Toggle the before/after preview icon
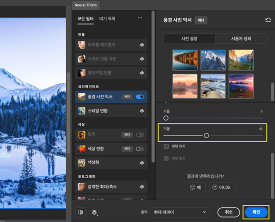The height and width of the screenshot is (222, 275). tap(81, 212)
